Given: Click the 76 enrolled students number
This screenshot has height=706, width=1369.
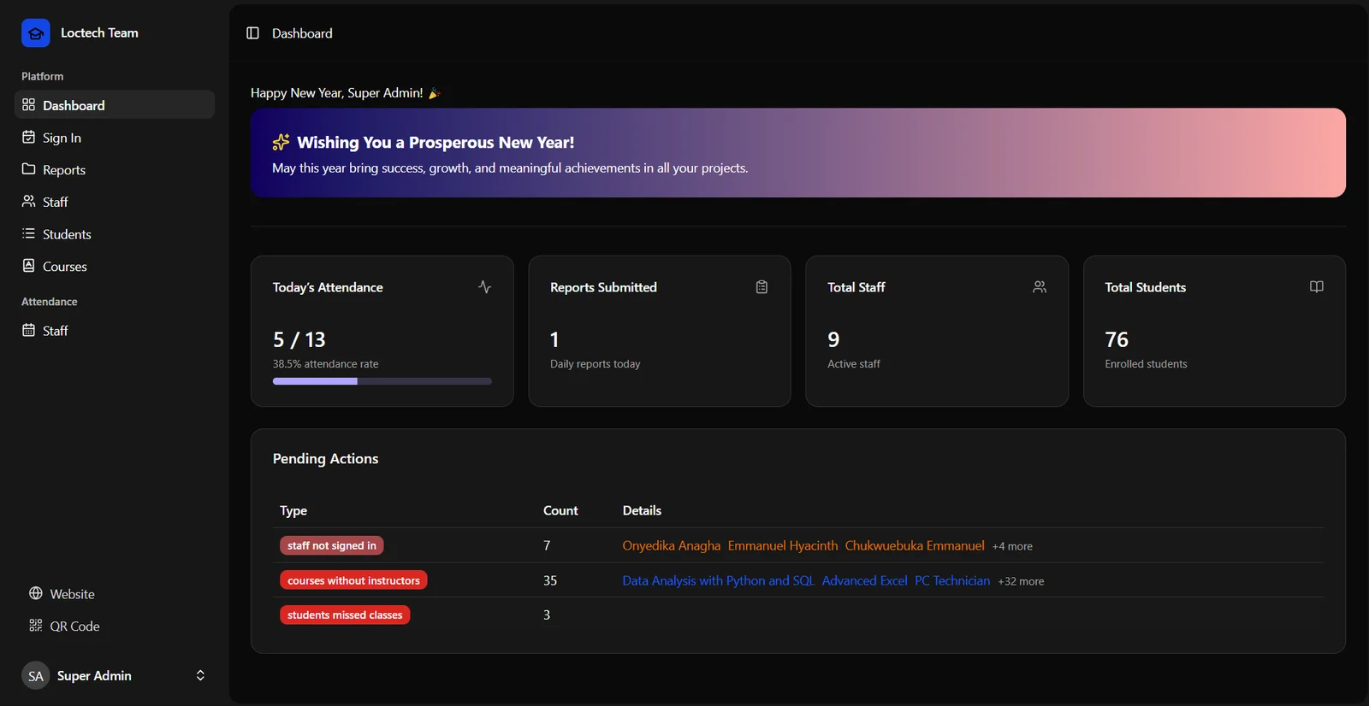Looking at the screenshot, I should point(1117,339).
